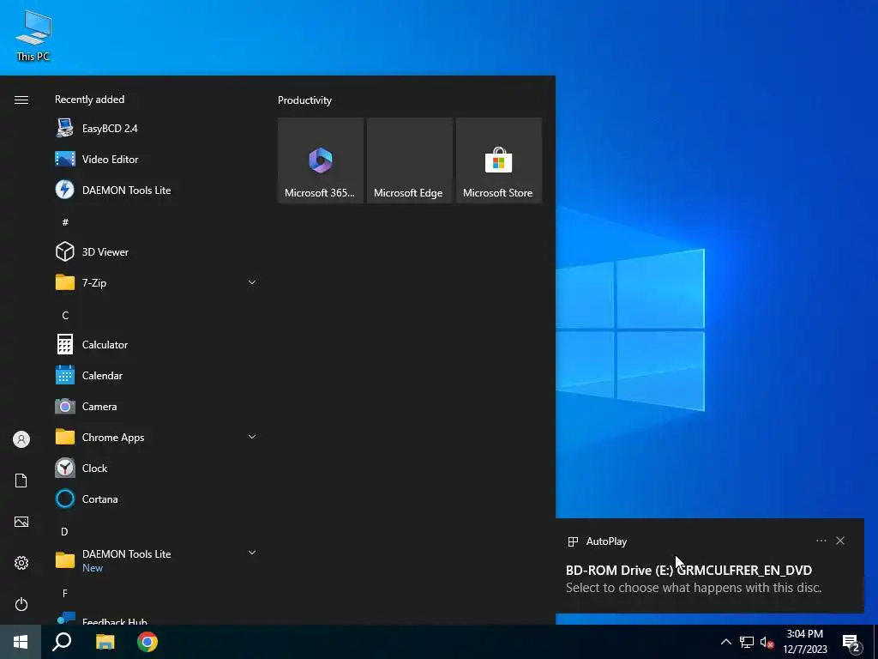Viewport: 878px width, 659px height.
Task: Open DAEMON Tools Lite folder marked New
Action: 156,560
